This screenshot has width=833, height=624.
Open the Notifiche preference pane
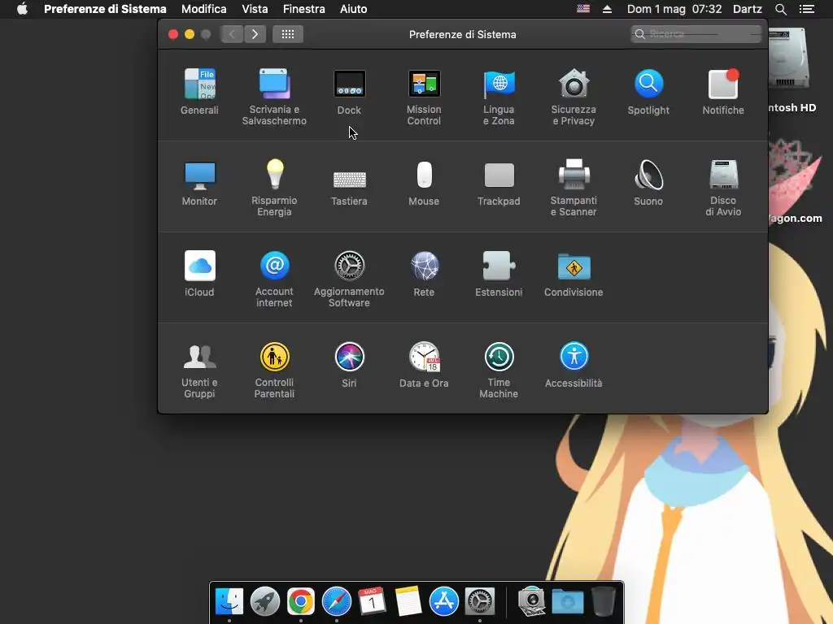723,91
